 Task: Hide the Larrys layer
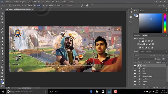click(135, 74)
